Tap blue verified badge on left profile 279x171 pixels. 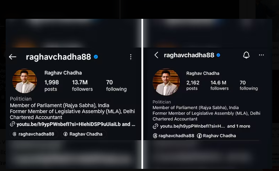coord(96,57)
